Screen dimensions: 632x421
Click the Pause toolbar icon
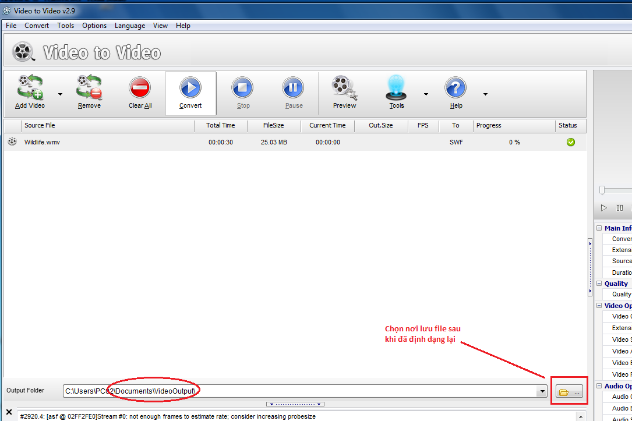294,89
